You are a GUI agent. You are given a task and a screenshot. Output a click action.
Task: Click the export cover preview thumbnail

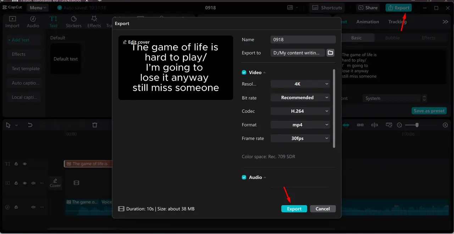pyautogui.click(x=176, y=67)
